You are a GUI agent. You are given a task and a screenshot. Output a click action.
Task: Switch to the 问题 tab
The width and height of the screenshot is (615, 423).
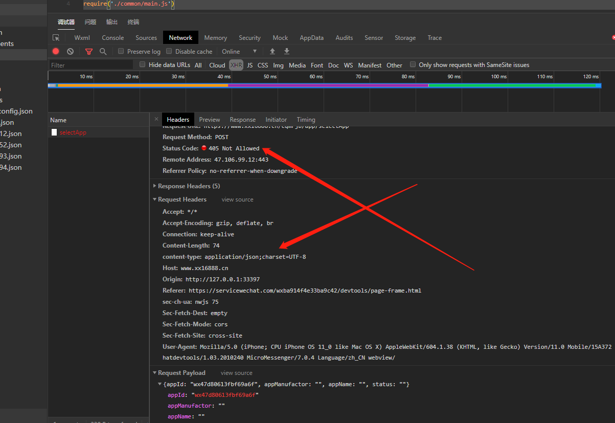pyautogui.click(x=90, y=22)
